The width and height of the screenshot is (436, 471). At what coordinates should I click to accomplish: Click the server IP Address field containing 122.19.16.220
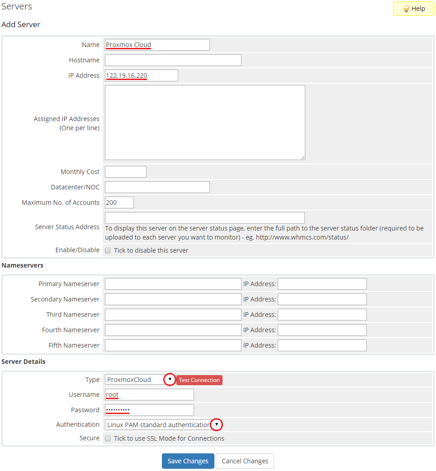tap(141, 75)
